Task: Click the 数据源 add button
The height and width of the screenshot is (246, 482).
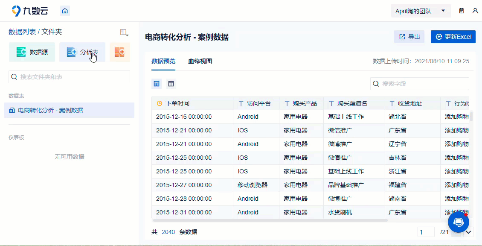Action: (32, 52)
